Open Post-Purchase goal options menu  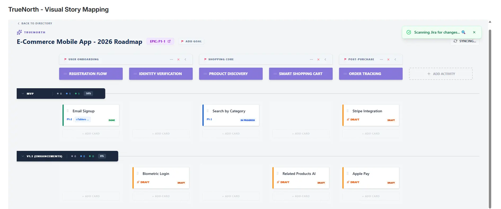click(381, 59)
